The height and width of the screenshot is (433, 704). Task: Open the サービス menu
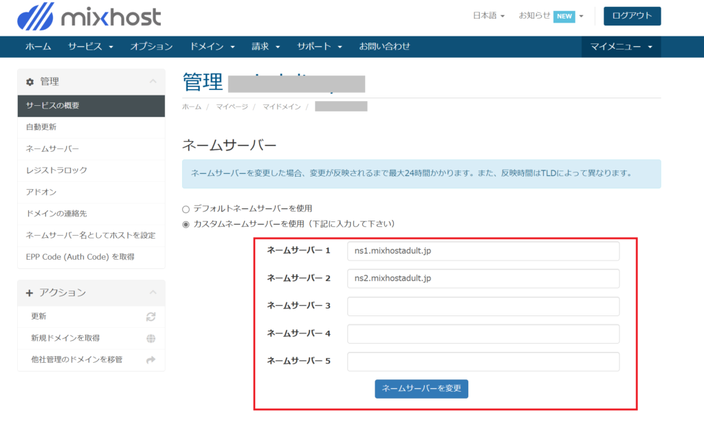pos(90,47)
